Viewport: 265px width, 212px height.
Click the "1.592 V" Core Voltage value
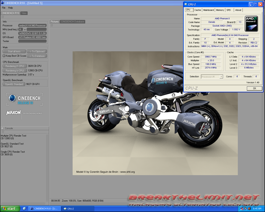(x=236, y=30)
